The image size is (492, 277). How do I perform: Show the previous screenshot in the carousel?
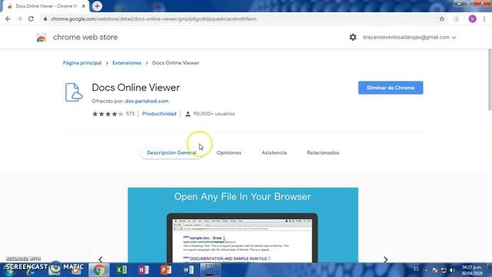(101, 259)
